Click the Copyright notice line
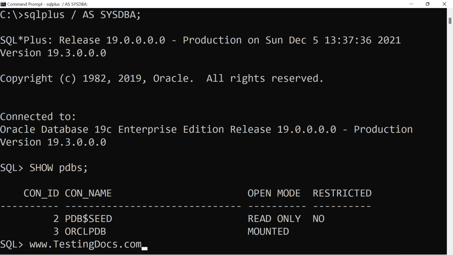This screenshot has width=453, height=255. [161, 78]
